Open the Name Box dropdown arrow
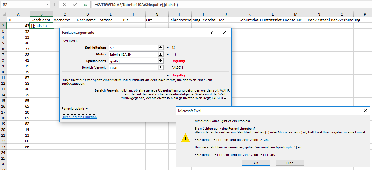Image resolution: width=372 pixels, height=170 pixels. (x=47, y=5)
